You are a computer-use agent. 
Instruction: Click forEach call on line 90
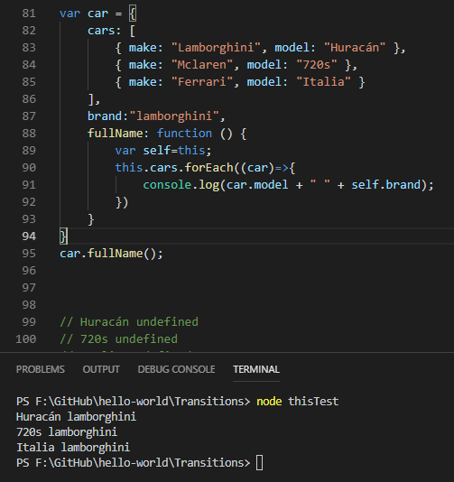209,168
